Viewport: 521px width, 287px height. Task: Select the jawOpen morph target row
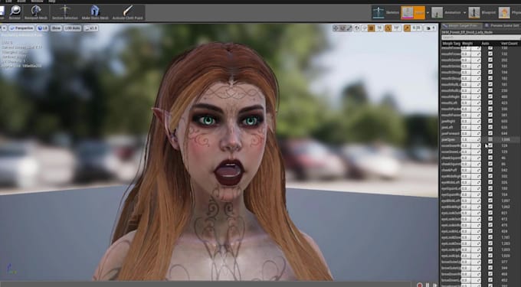pos(481,139)
